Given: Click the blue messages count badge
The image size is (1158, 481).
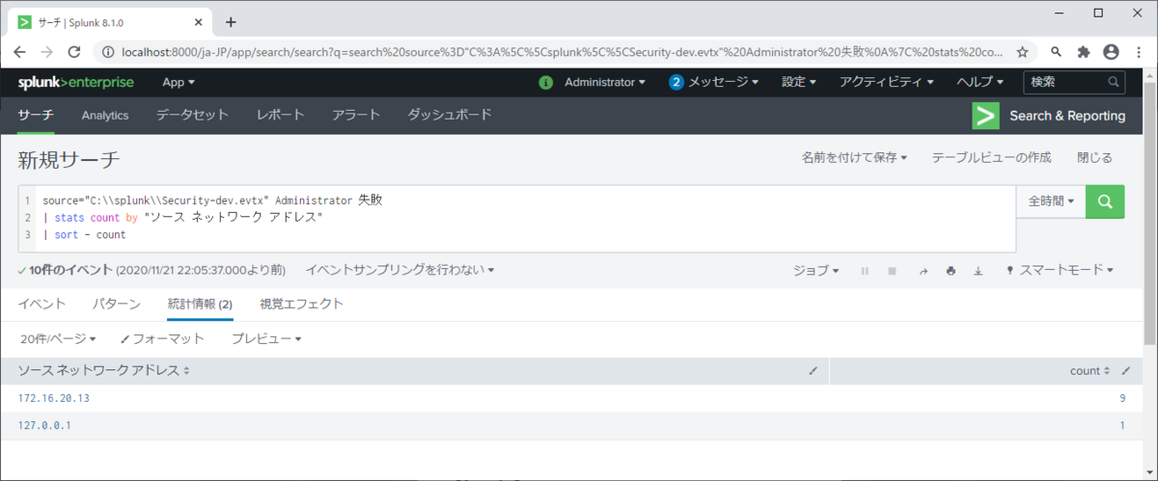Looking at the screenshot, I should [x=676, y=83].
